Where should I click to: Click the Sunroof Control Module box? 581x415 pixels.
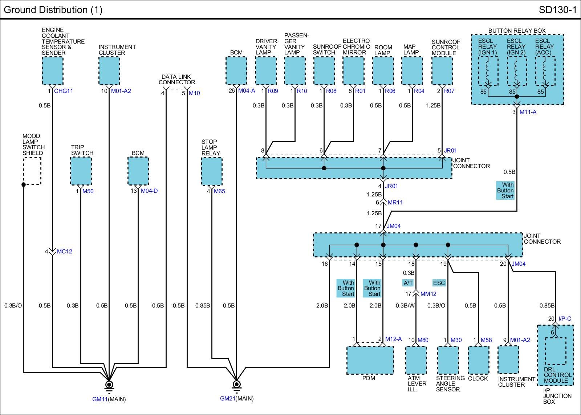click(x=442, y=71)
